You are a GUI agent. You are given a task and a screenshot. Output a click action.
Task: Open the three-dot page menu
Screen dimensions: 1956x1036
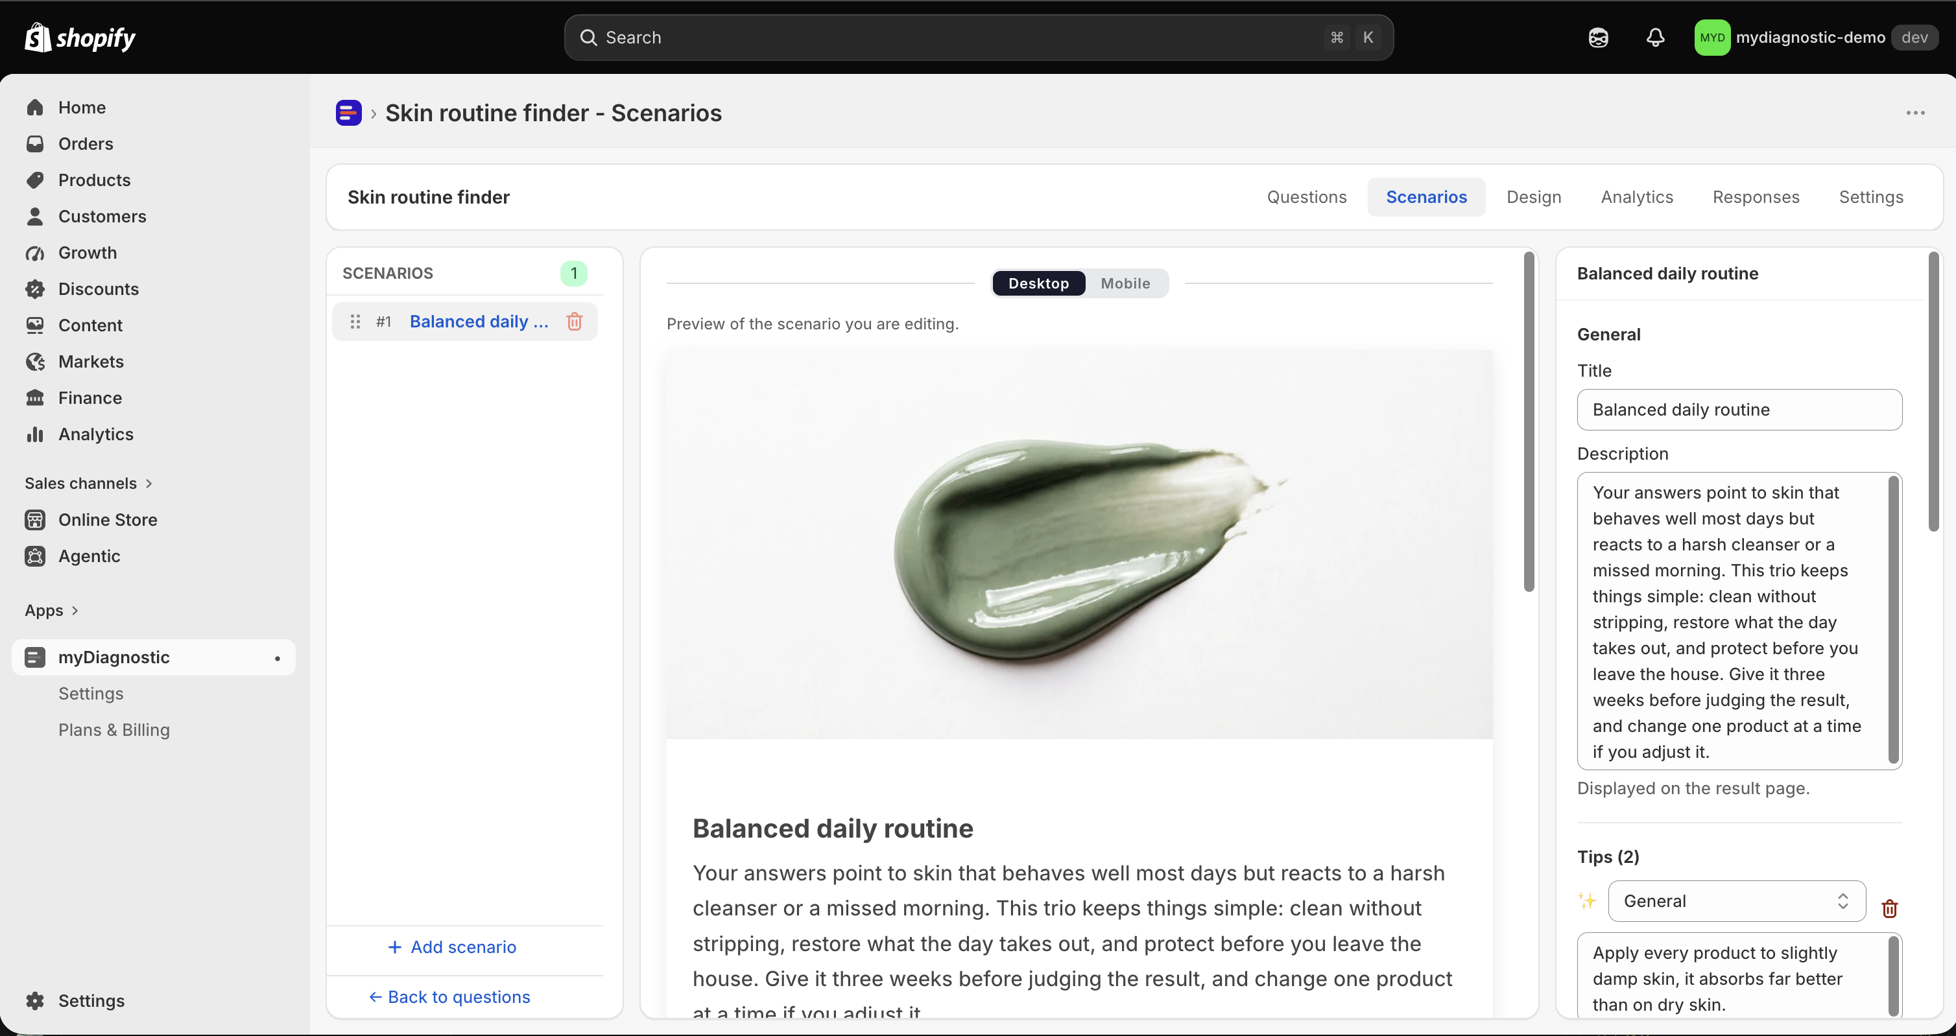click(x=1915, y=113)
